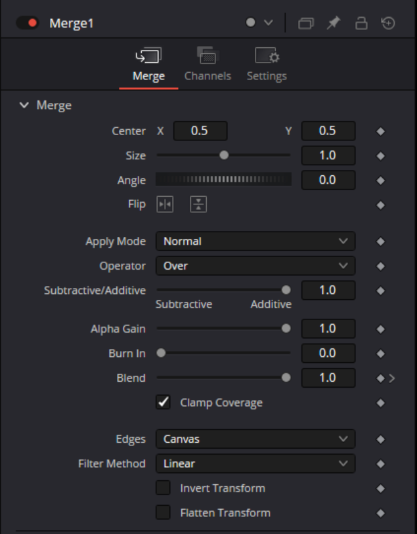The height and width of the screenshot is (534, 417).
Task: Lock the Merge1 node controls
Action: [361, 23]
